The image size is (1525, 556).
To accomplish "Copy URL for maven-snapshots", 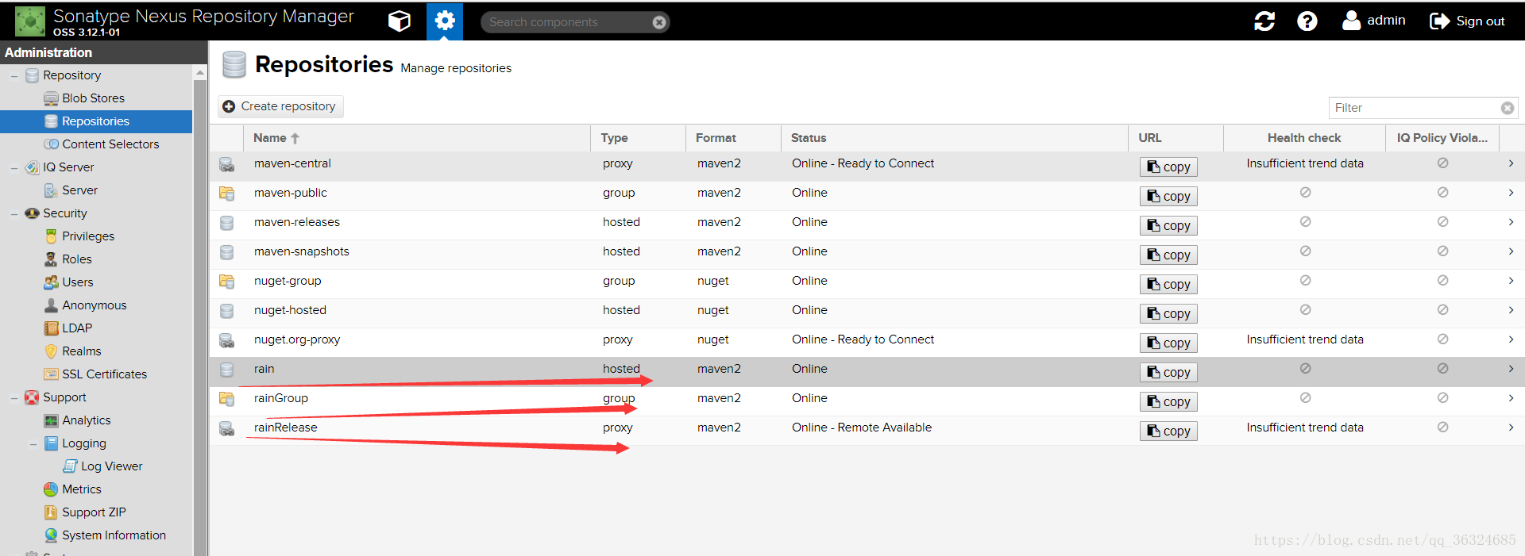I will click(1168, 255).
